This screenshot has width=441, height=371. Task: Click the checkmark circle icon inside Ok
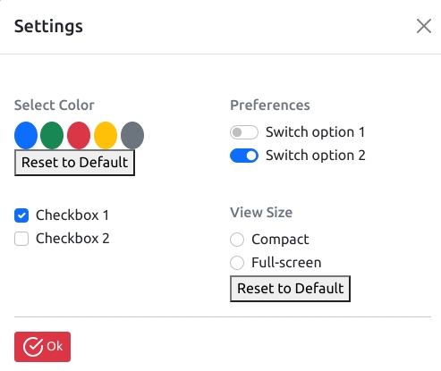coord(33,347)
